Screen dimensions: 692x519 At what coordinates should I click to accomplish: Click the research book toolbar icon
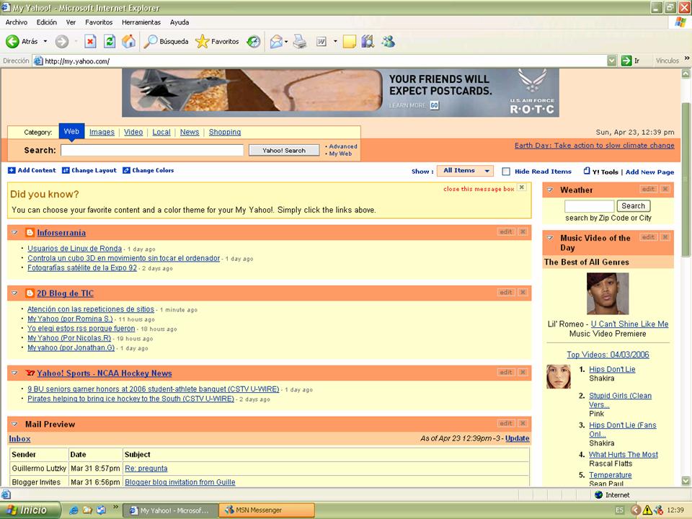point(368,42)
